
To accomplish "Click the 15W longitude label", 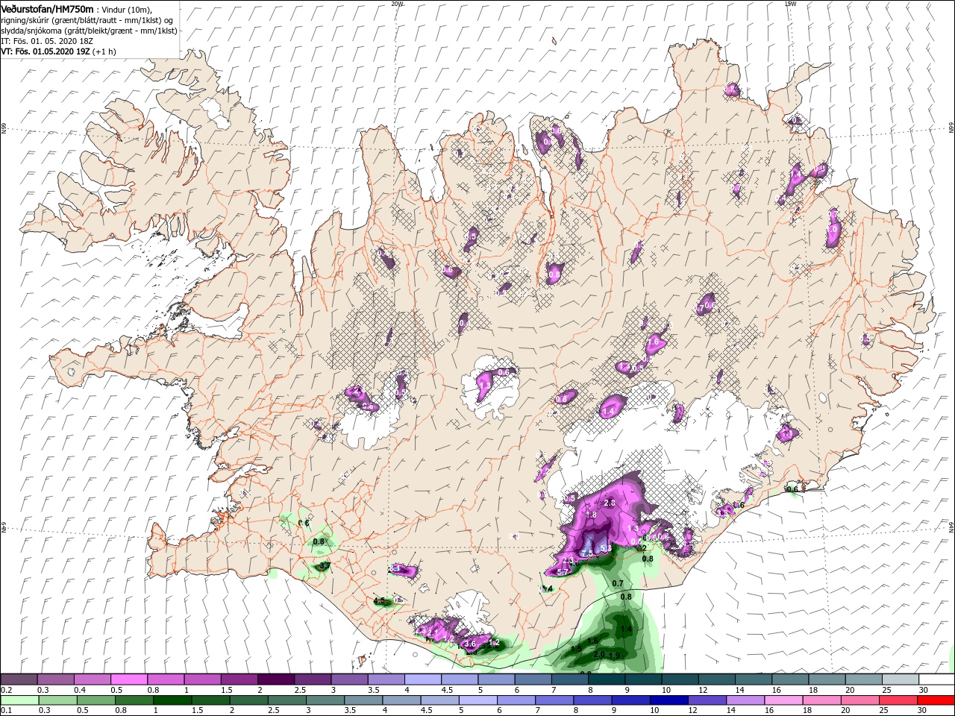I will coord(790,4).
